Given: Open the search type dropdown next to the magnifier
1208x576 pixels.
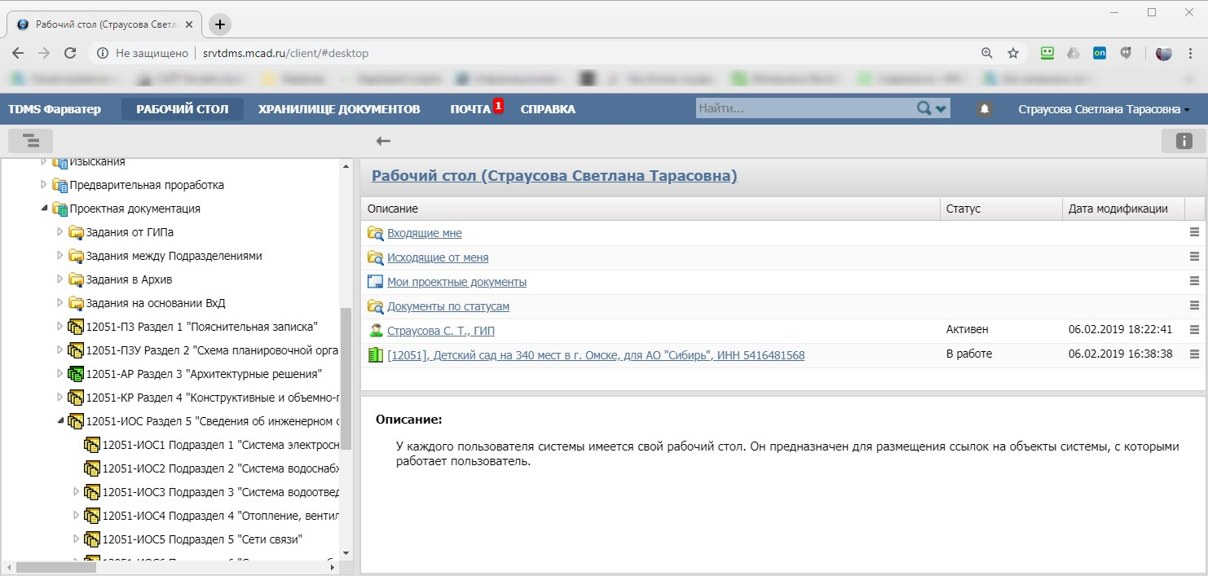Looking at the screenshot, I should point(939,107).
